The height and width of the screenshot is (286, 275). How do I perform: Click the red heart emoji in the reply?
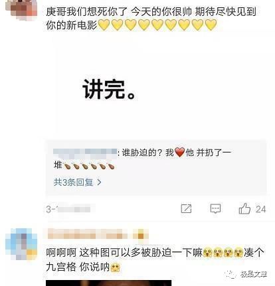[x=179, y=152]
